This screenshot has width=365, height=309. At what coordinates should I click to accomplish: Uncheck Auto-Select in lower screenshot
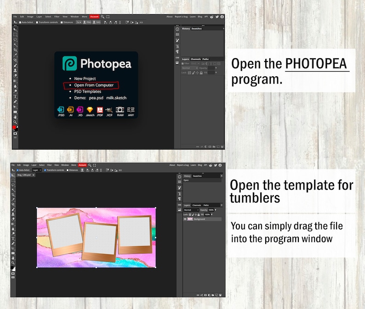(x=17, y=170)
